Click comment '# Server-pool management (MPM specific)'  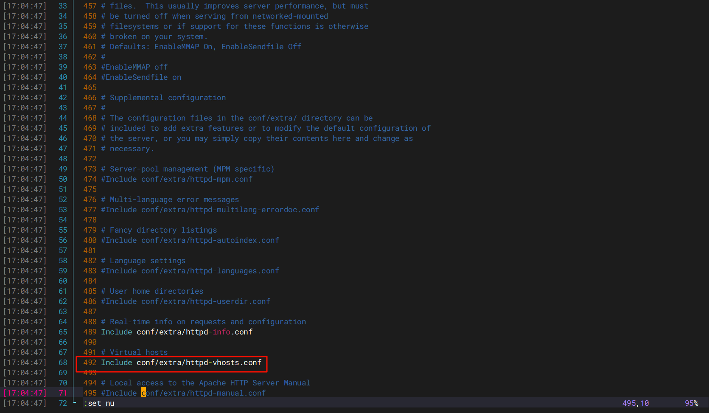pyautogui.click(x=188, y=169)
